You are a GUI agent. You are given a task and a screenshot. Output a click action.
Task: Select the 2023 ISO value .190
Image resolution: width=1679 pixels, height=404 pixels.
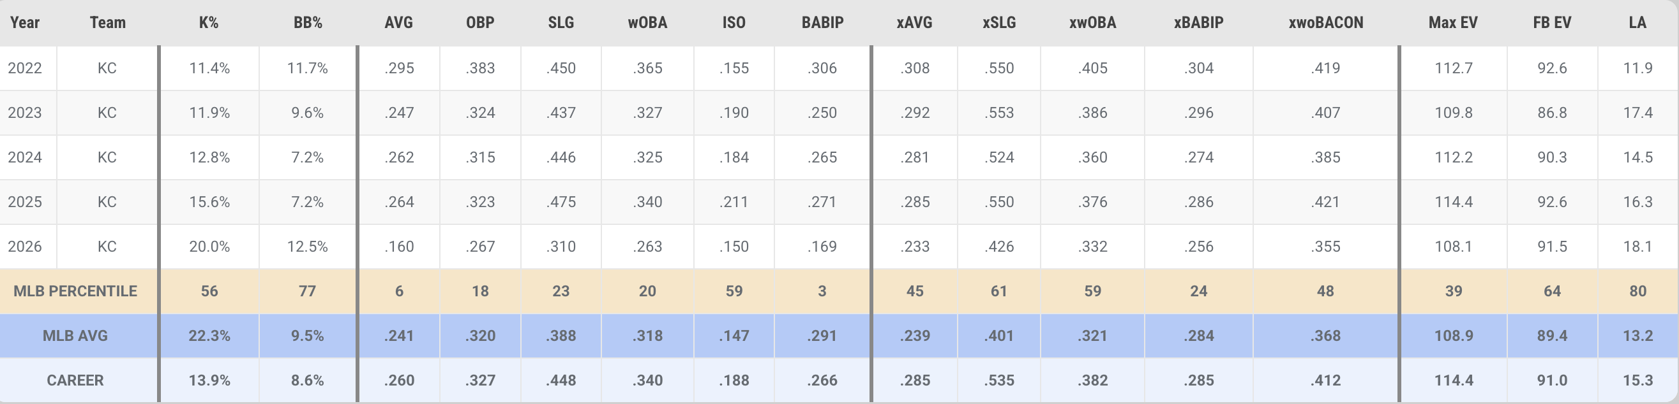click(734, 113)
